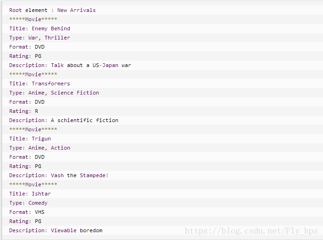Screen dimensions: 323x240
Task: Click the 'Description: Viewable boredom' line
Action: pyautogui.click(x=56, y=230)
